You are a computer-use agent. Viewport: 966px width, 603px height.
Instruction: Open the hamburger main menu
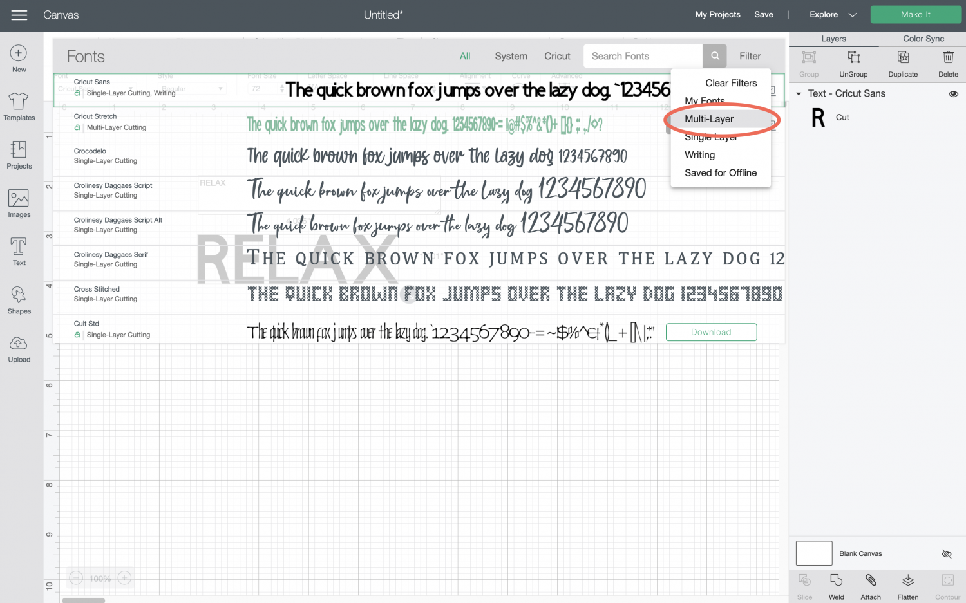point(19,15)
